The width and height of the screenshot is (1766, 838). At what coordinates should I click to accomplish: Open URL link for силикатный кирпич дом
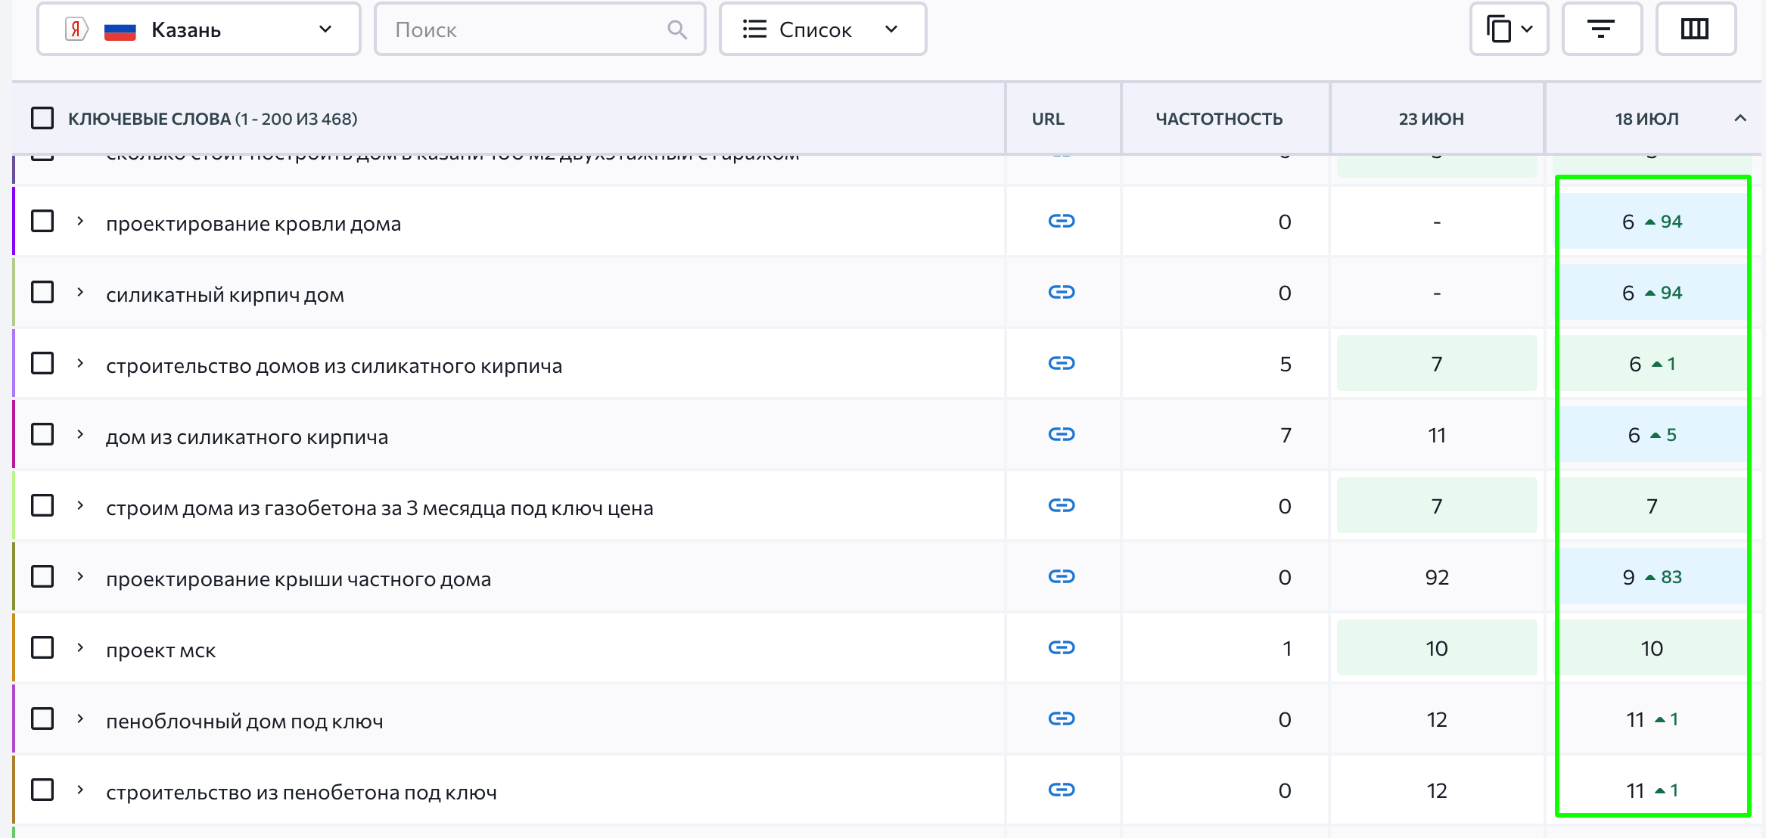(1062, 292)
